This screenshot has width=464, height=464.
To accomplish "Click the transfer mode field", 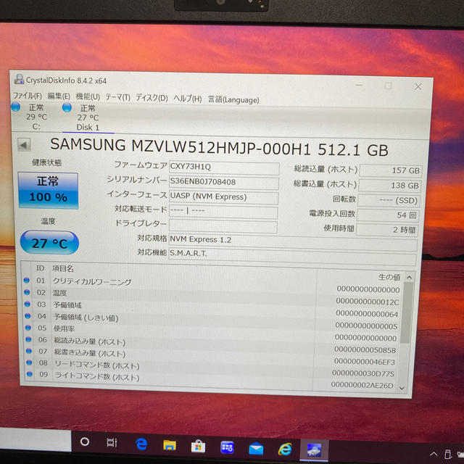I will point(223,212).
